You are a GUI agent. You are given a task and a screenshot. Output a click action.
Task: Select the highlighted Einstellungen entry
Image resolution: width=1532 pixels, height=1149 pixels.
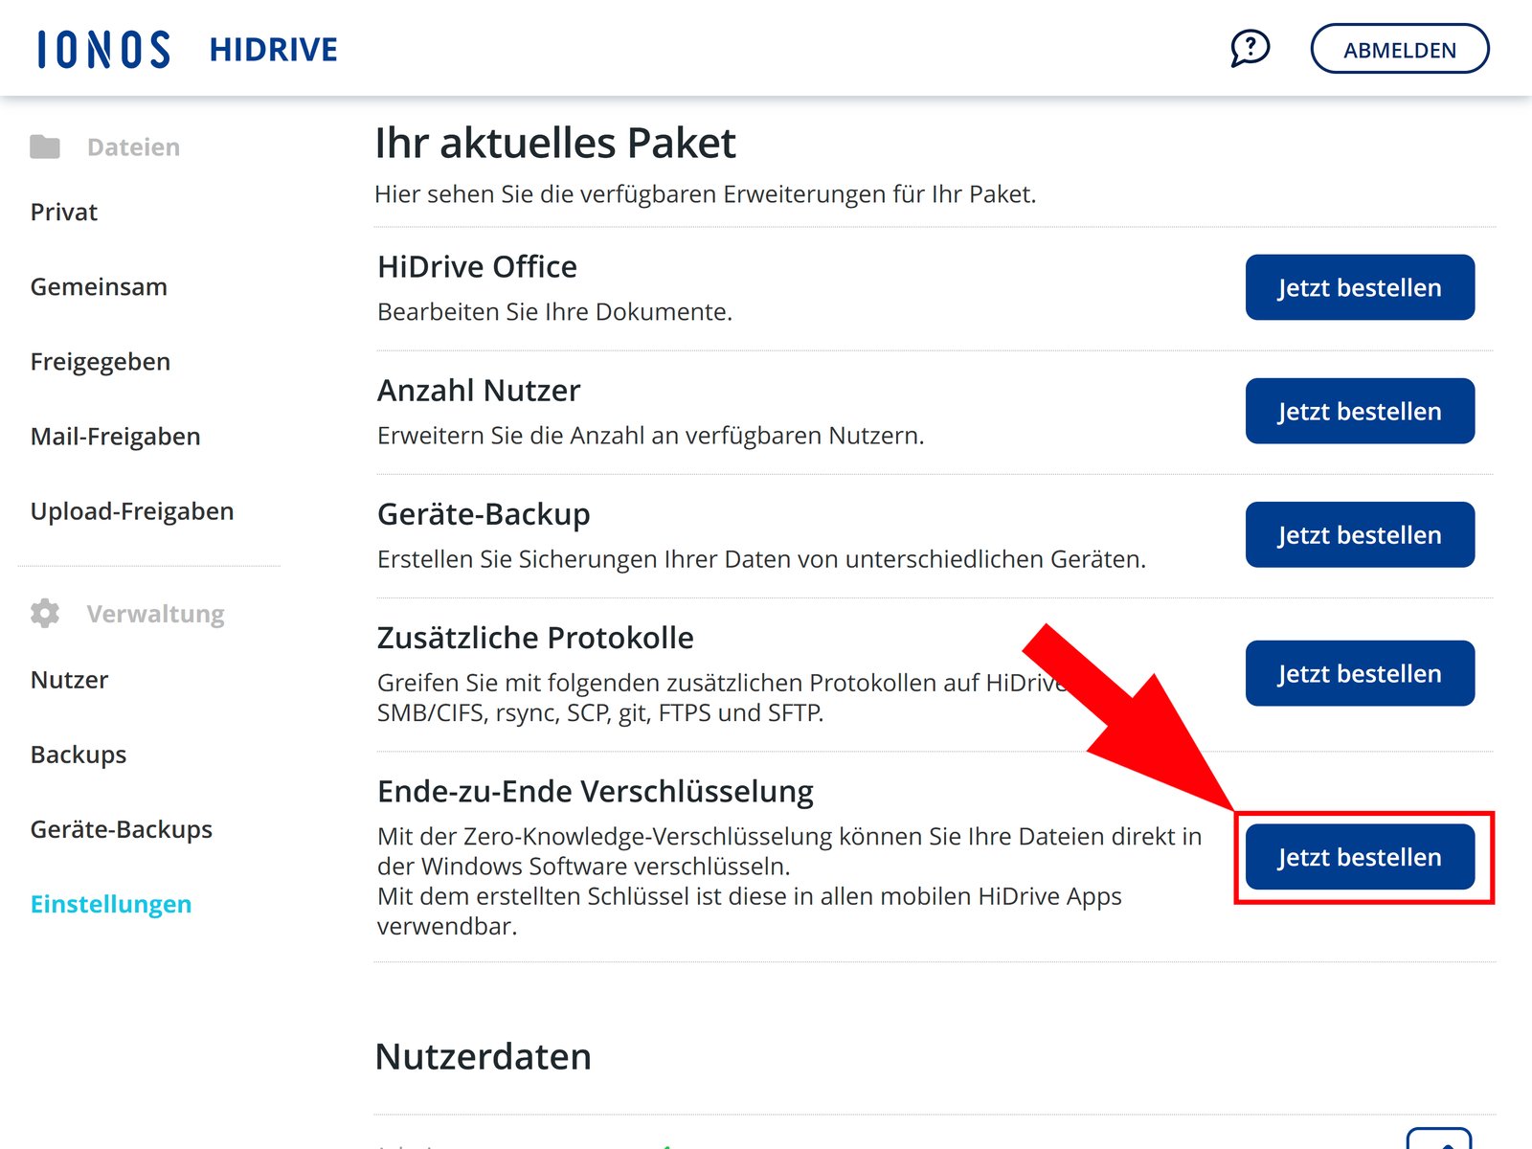click(x=111, y=904)
